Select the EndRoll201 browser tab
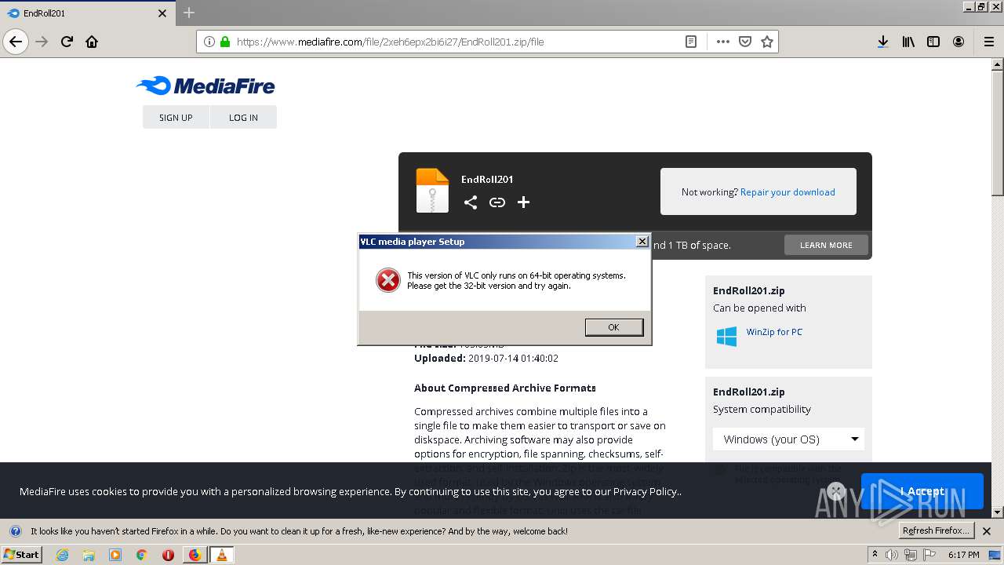This screenshot has width=1004, height=565. coord(86,13)
